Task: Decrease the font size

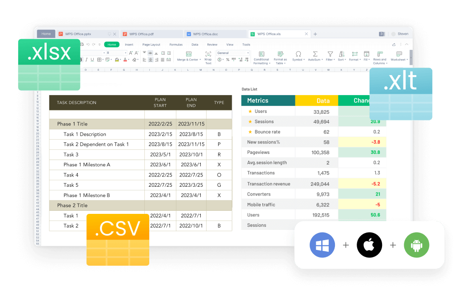Action: pos(136,53)
